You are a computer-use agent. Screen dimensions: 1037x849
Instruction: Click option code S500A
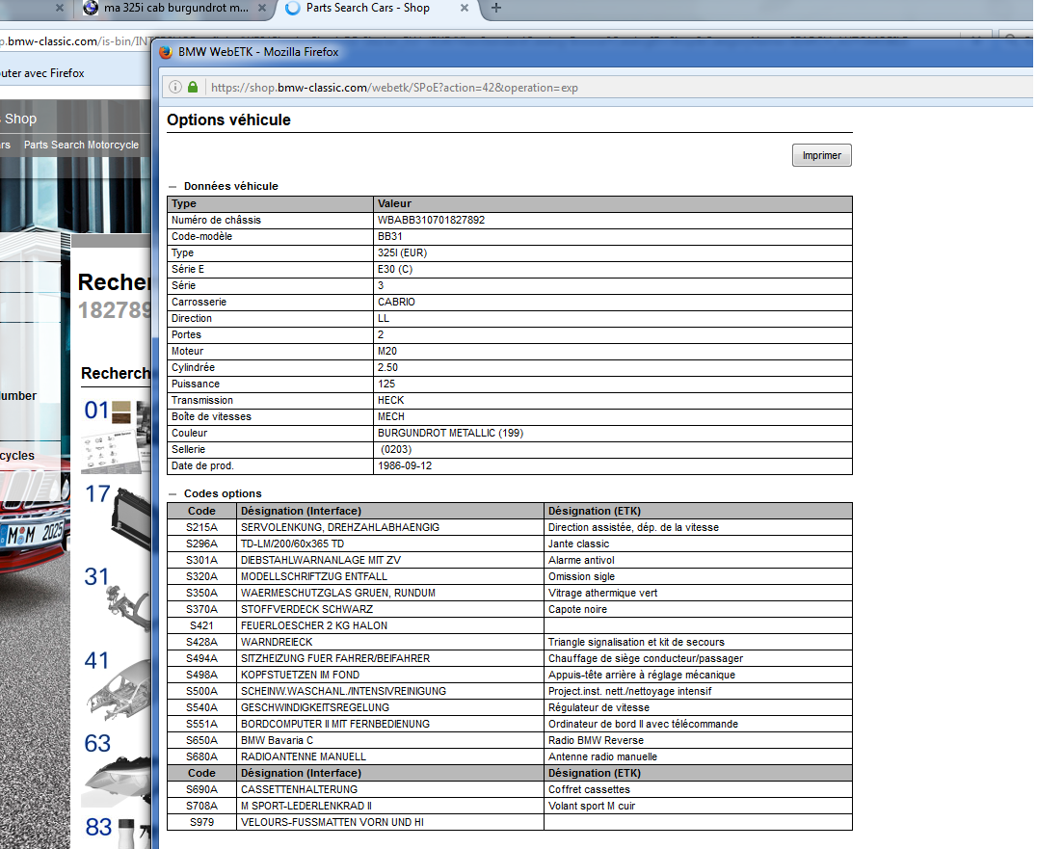[x=201, y=692]
